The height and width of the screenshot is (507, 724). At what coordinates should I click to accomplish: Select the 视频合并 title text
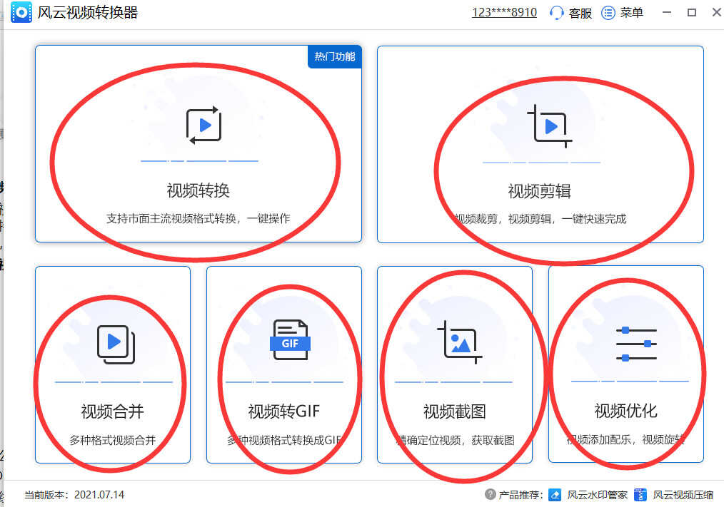(112, 411)
